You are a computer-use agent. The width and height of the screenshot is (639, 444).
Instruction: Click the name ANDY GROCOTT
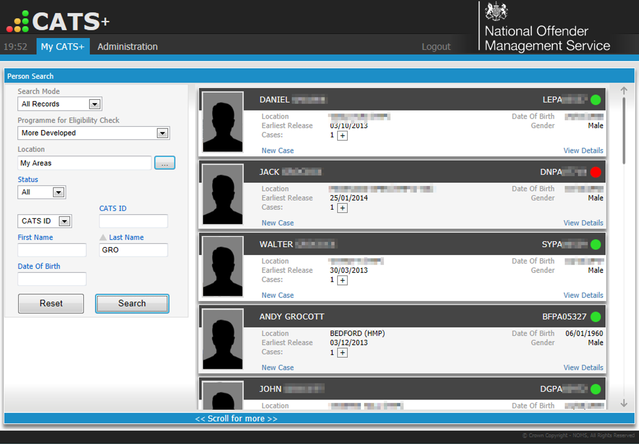coord(292,317)
